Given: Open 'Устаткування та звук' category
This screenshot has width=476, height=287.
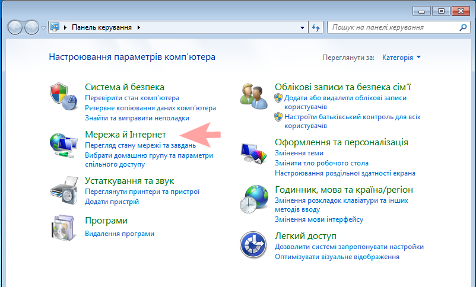Looking at the screenshot, I should pos(129,181).
